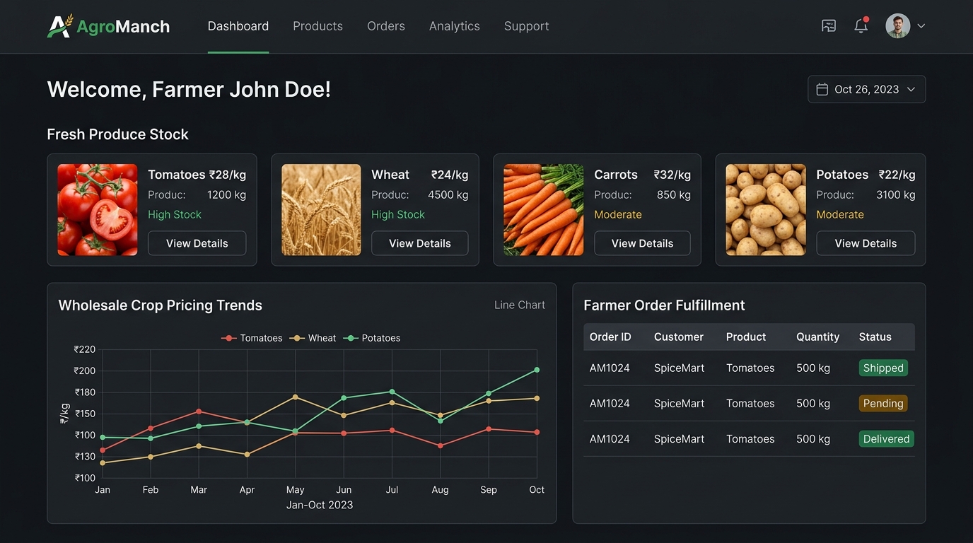This screenshot has width=973, height=543.
Task: Click the 500 kg quantity in the Shipped row
Action: coord(813,368)
